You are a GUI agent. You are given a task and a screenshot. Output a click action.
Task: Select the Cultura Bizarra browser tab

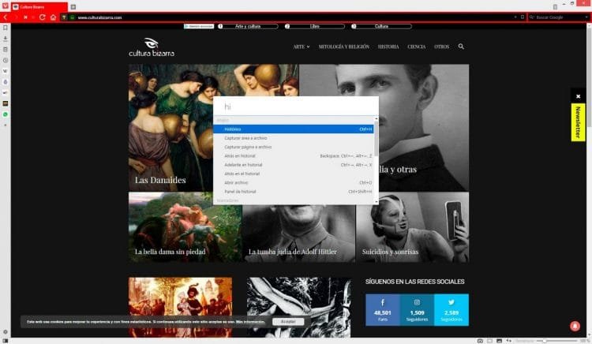point(39,7)
